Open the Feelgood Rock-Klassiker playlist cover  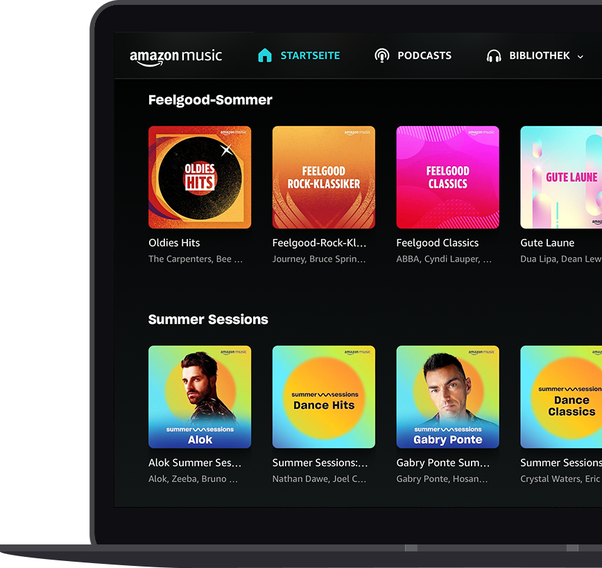pos(324,177)
